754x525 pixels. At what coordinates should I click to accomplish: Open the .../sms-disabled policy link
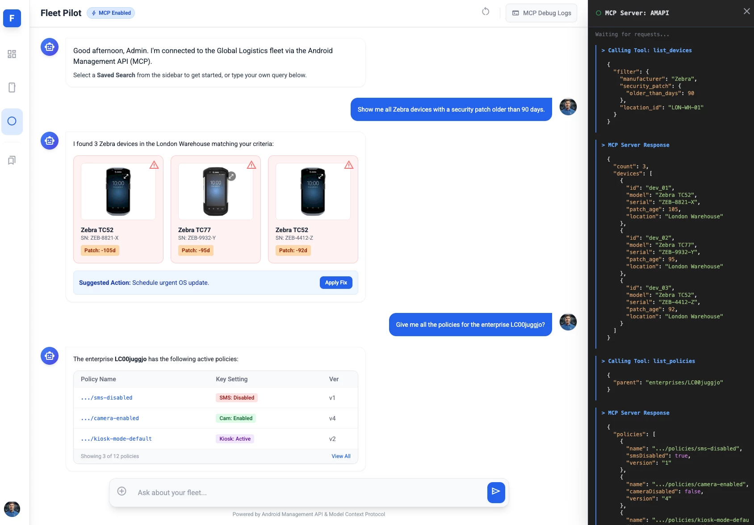coord(106,398)
